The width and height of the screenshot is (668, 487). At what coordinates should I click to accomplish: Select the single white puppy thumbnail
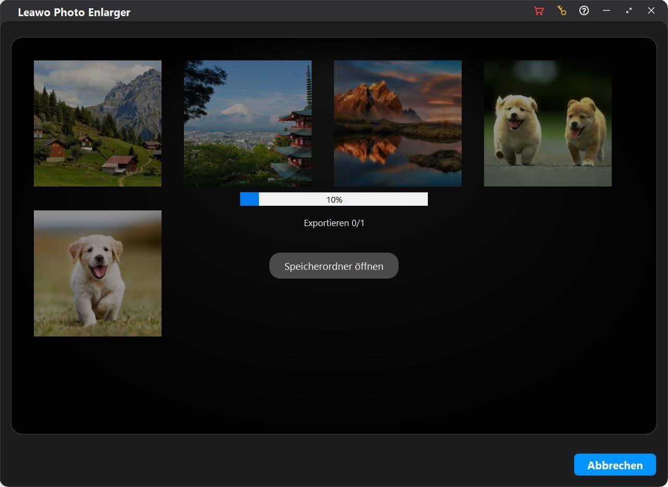97,273
